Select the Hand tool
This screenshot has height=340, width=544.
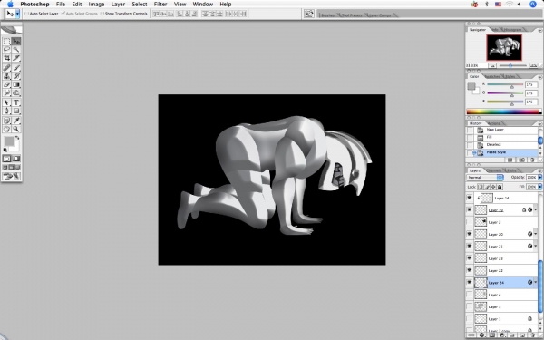[x=6, y=129]
